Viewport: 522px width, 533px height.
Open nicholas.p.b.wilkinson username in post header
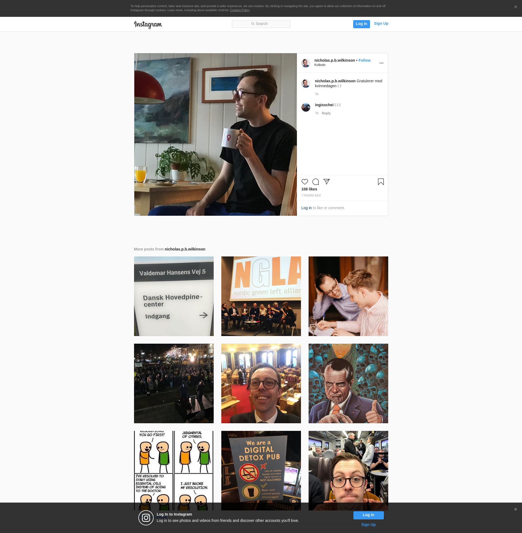point(334,60)
